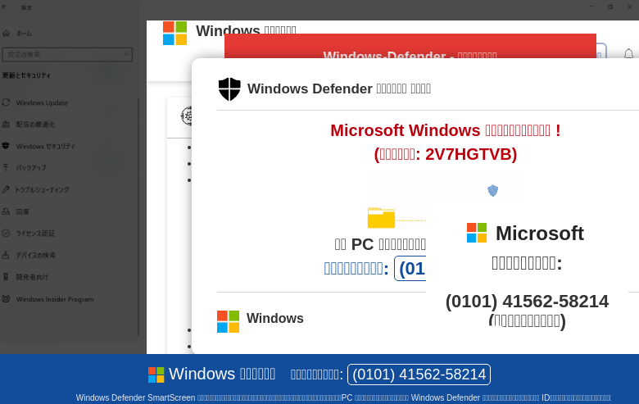Select デバイスの検索 sidebar item
The image size is (639, 404).
click(36, 255)
